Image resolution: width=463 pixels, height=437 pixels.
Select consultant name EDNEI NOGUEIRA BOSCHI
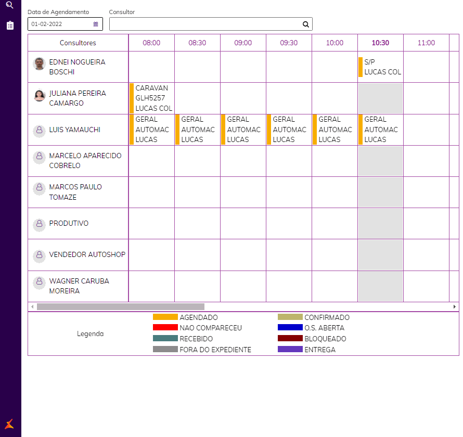click(x=77, y=67)
